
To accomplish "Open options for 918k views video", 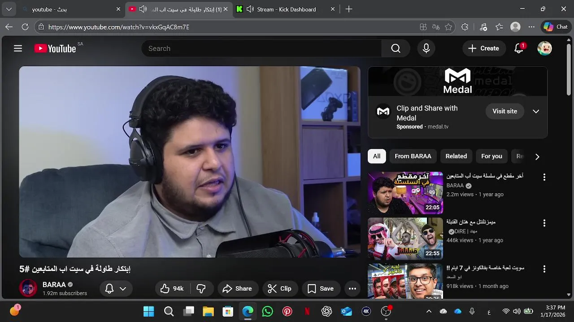I will 544,269.
